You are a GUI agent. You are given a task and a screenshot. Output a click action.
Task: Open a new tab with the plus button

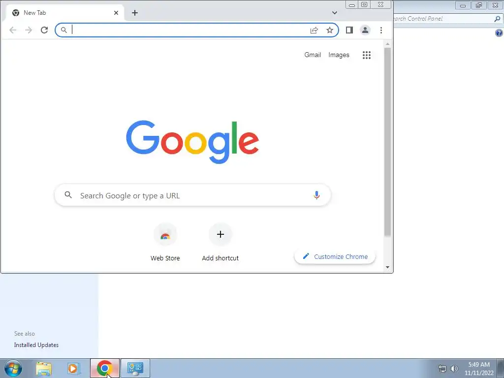click(x=135, y=13)
